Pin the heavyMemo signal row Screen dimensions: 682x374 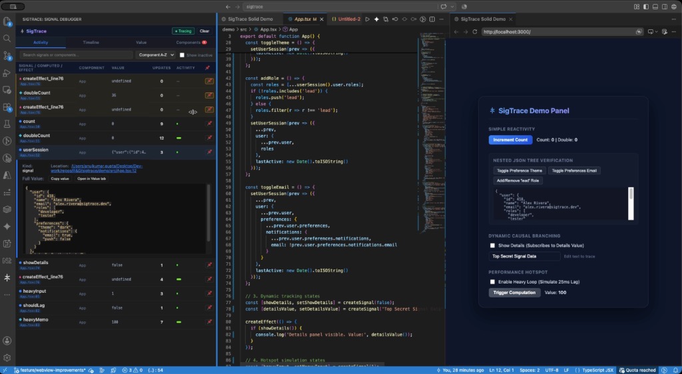[x=209, y=322]
